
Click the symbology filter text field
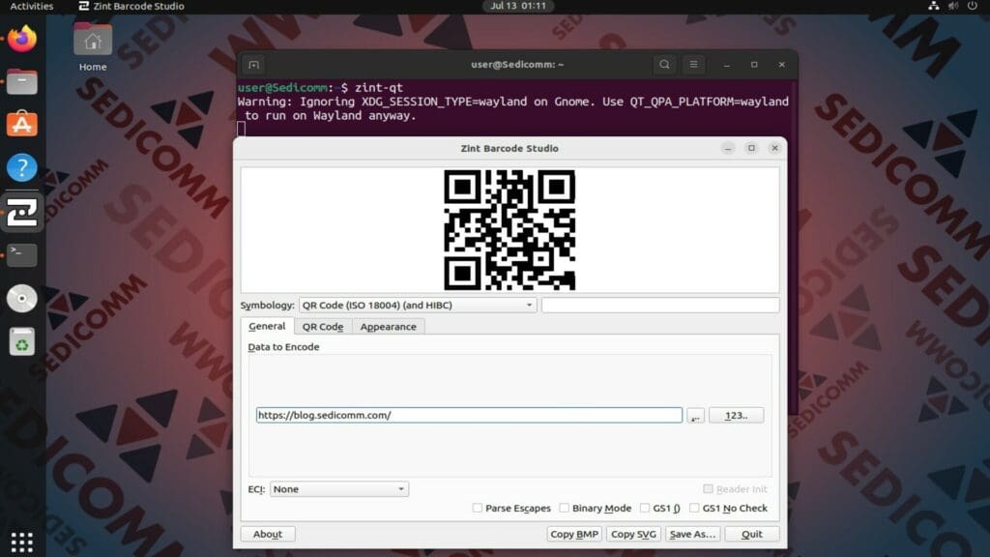pyautogui.click(x=660, y=305)
